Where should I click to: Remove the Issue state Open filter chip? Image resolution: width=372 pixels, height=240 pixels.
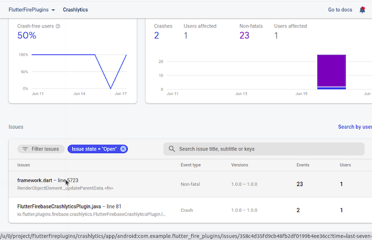tap(123, 149)
